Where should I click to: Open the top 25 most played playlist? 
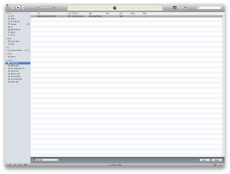click(x=18, y=68)
